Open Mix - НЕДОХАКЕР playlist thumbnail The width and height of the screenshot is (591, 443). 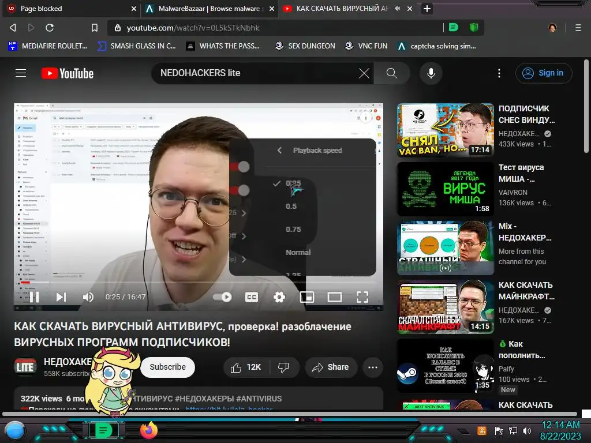tap(445, 248)
